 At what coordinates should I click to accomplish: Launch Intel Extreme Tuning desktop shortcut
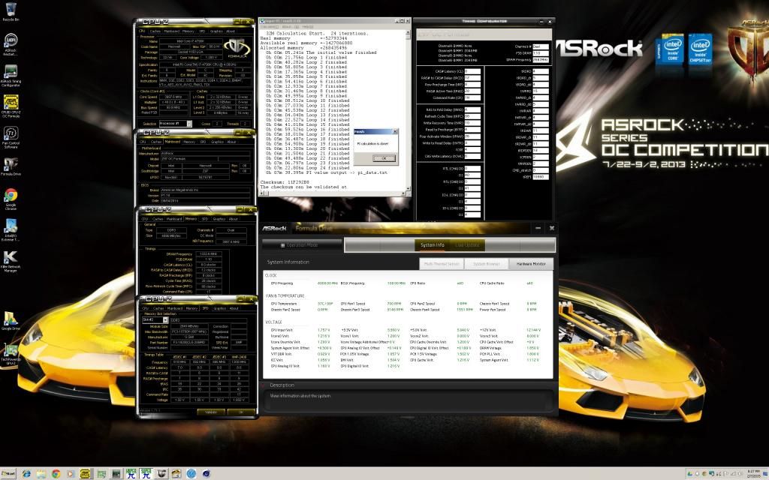pos(11,230)
